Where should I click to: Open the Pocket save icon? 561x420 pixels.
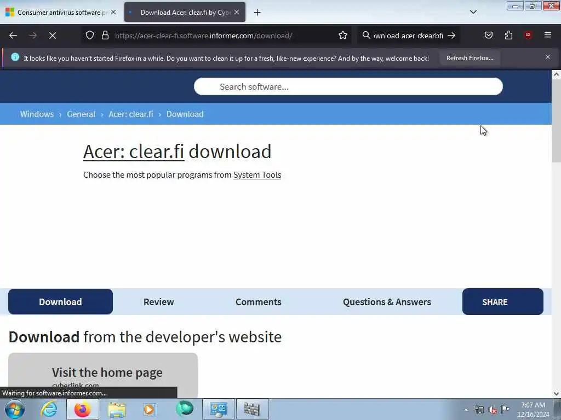pos(488,35)
